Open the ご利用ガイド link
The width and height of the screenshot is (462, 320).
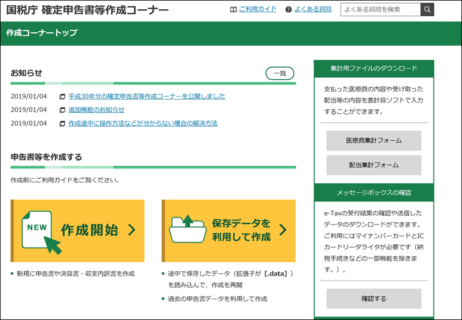coord(257,10)
